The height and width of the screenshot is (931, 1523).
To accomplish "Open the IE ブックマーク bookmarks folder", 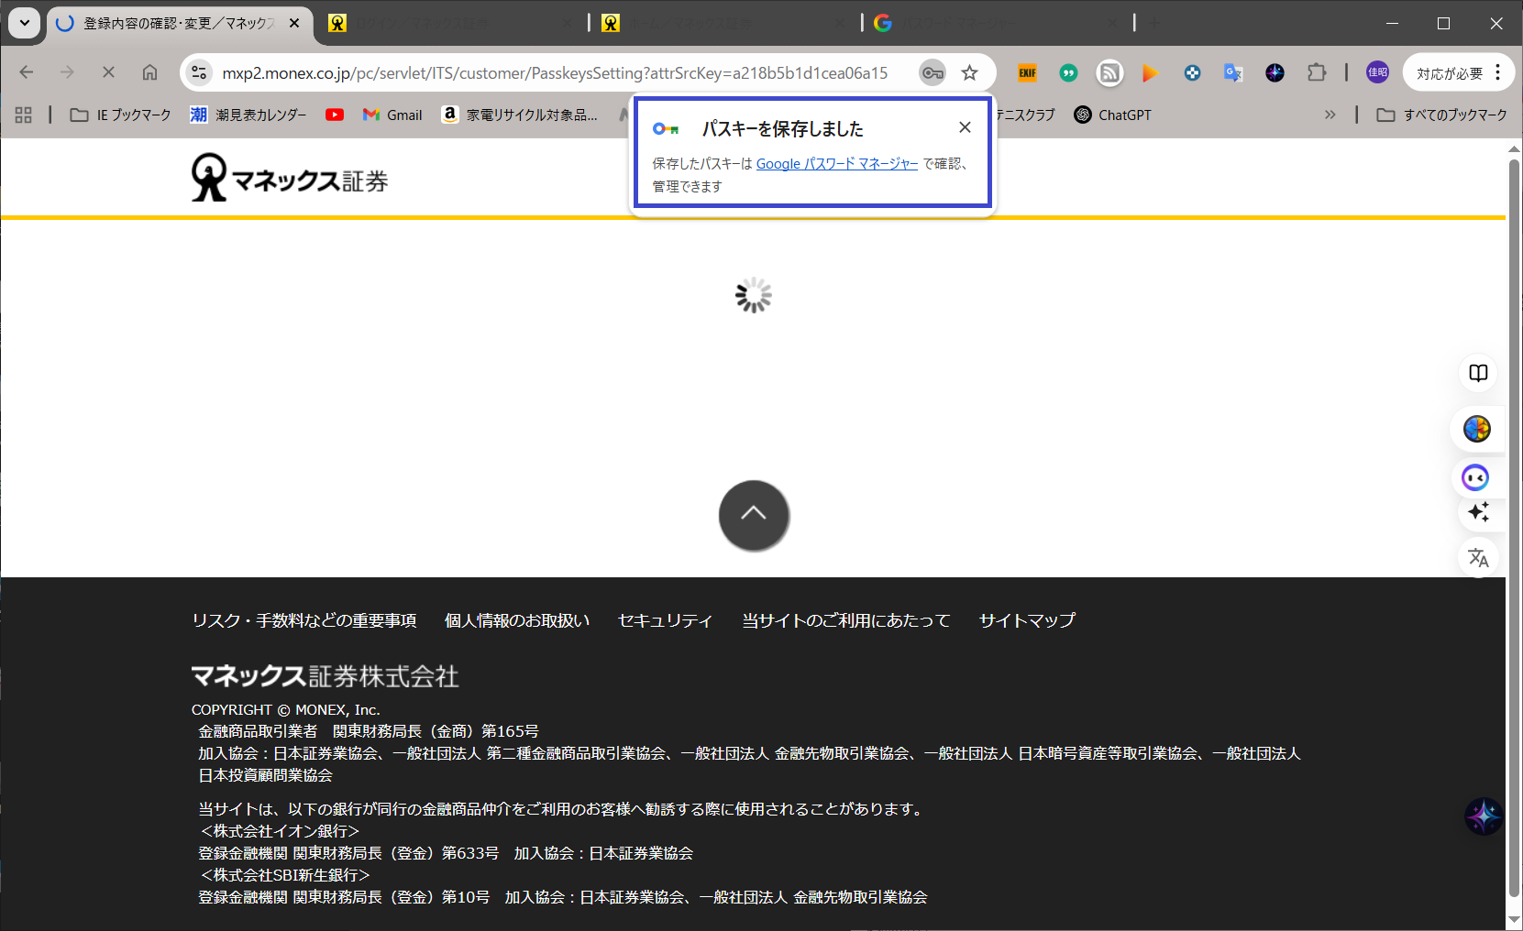I will [x=121, y=115].
